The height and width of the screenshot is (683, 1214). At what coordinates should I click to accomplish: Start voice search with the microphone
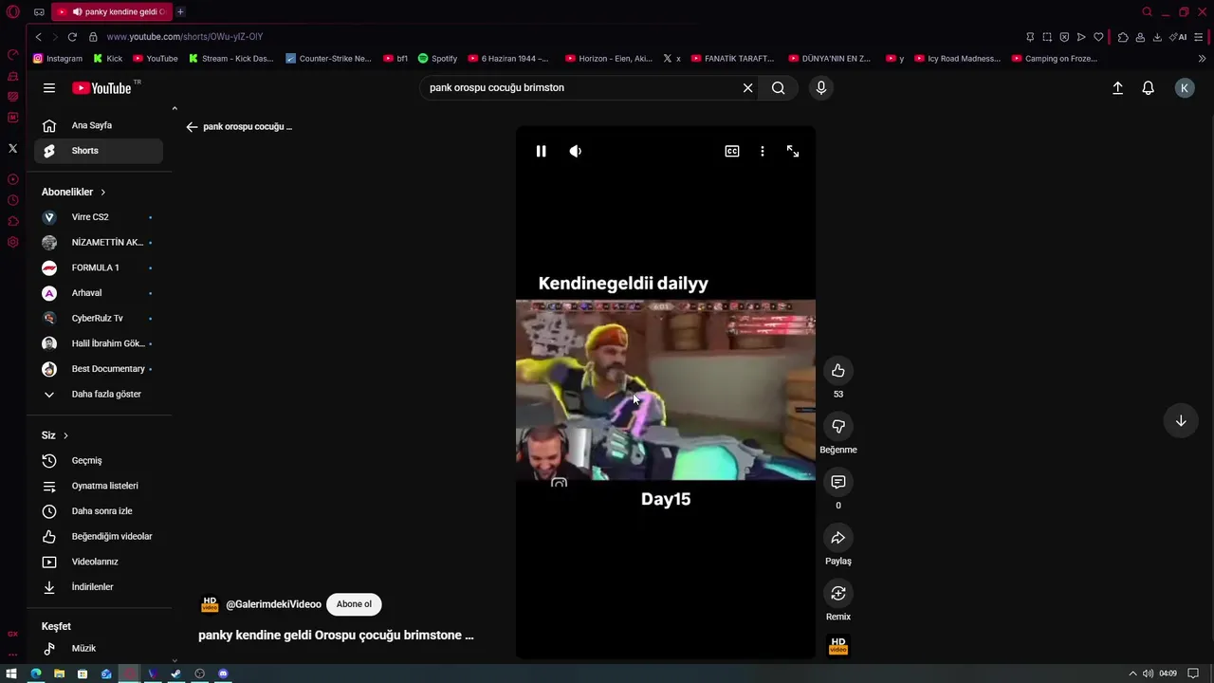(821, 88)
